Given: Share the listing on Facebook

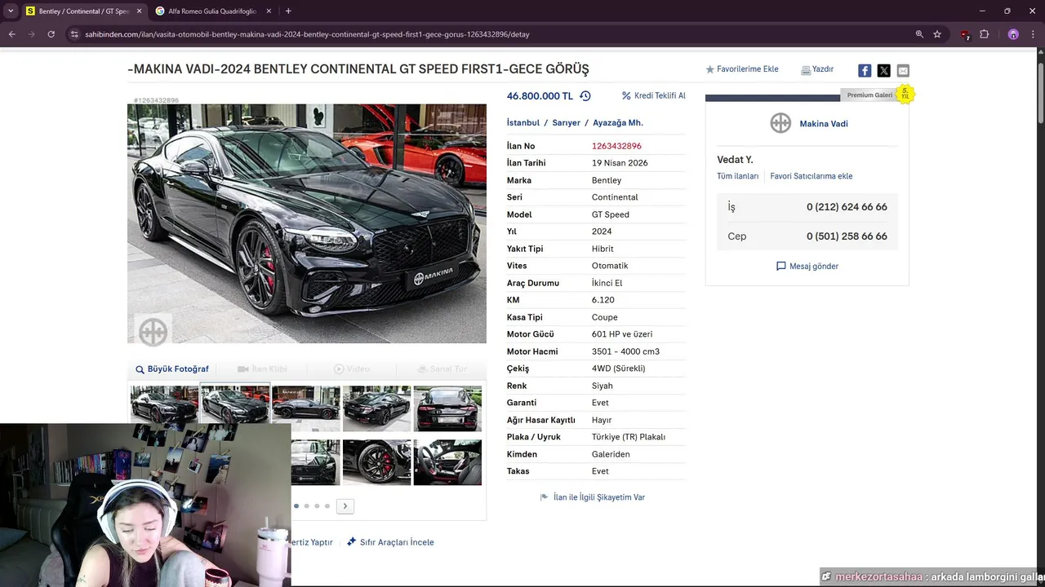Looking at the screenshot, I should click(x=865, y=71).
